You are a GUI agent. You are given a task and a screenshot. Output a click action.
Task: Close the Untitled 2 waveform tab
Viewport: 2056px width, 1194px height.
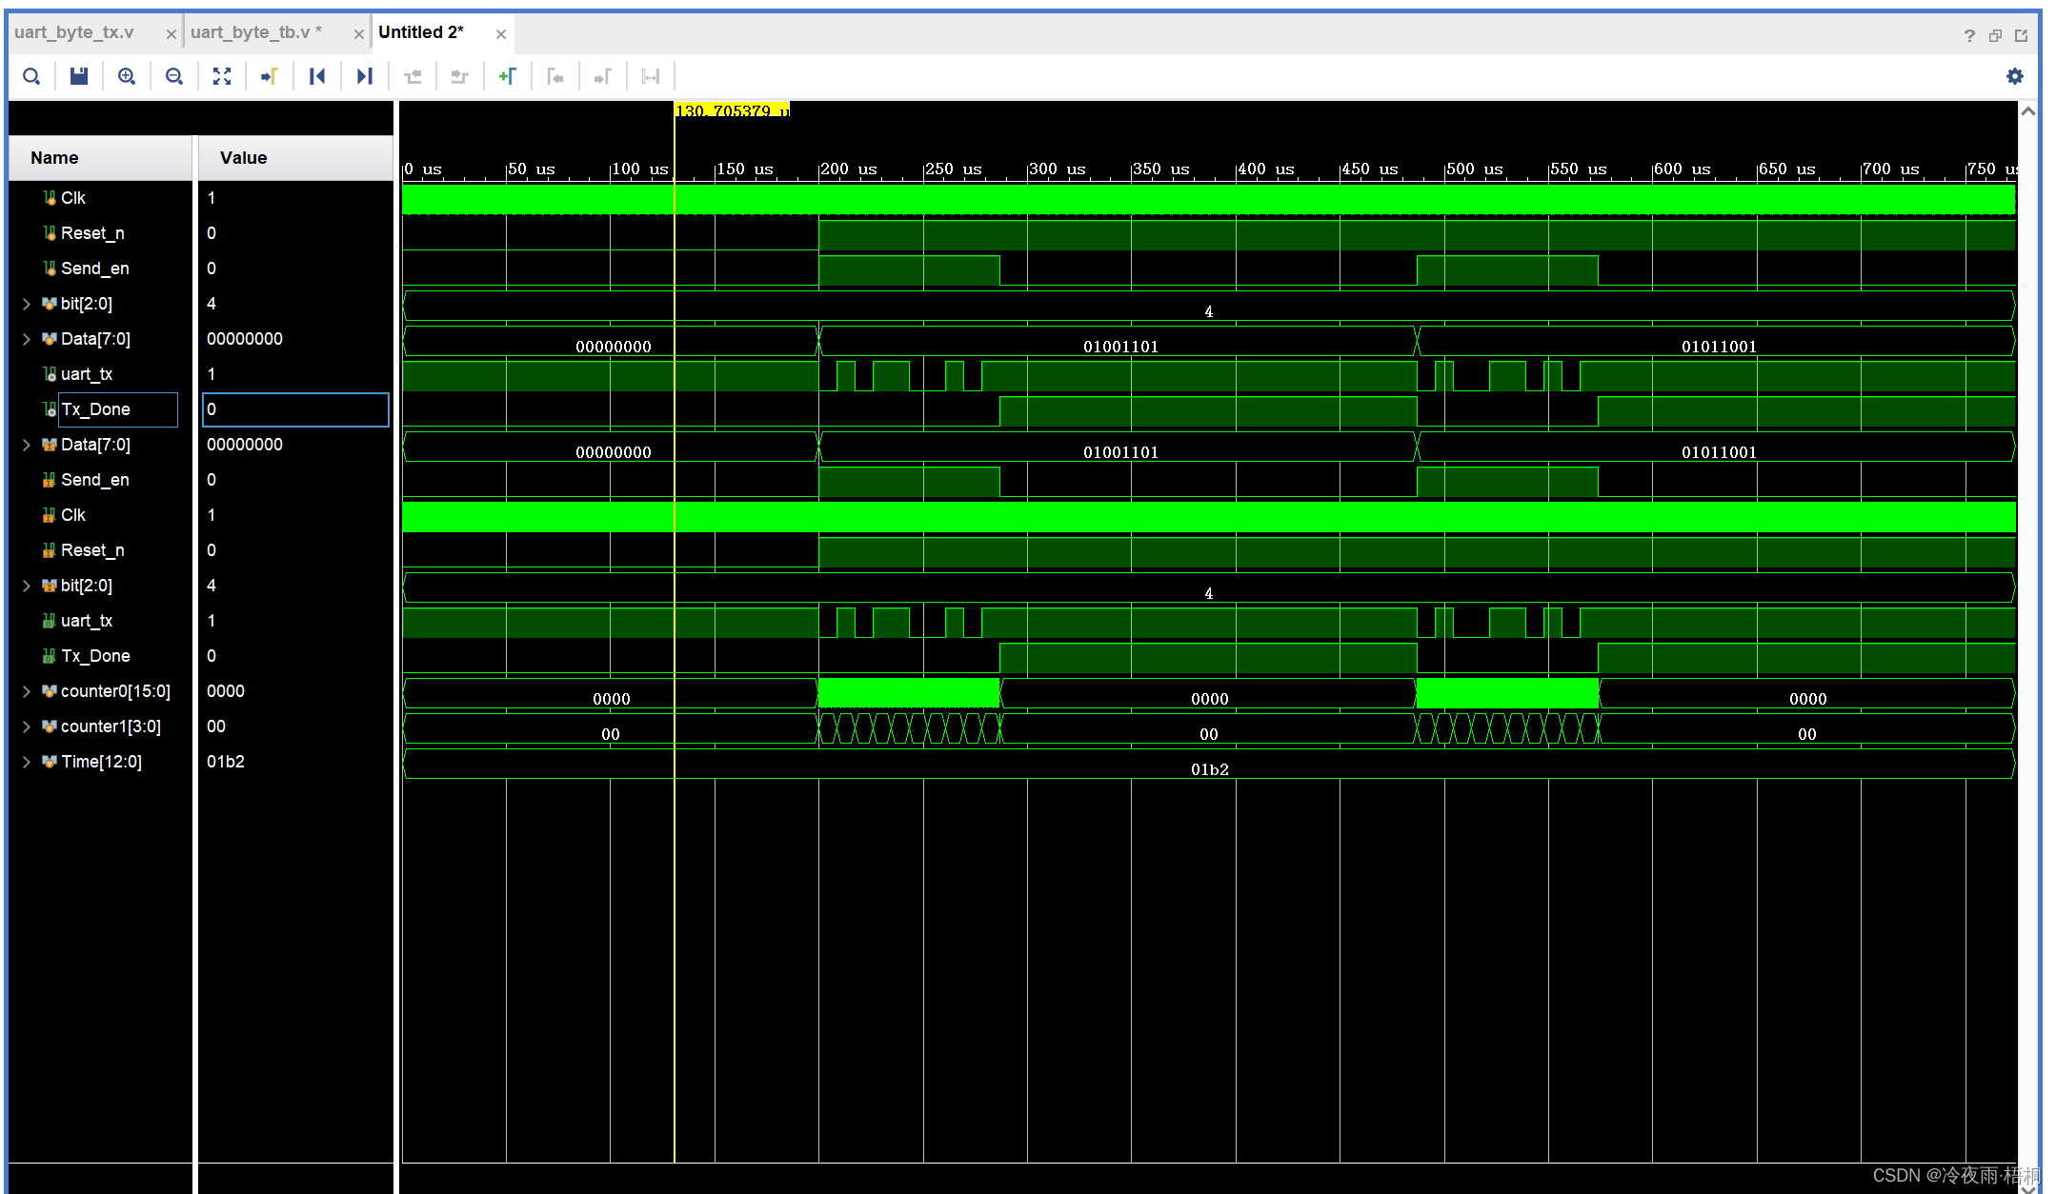coord(501,34)
